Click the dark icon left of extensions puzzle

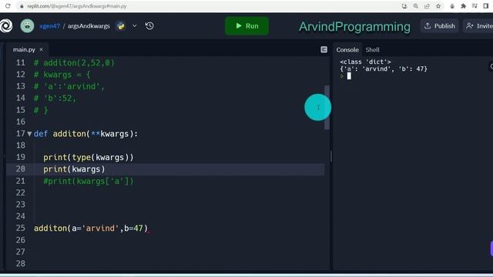tap(452, 6)
